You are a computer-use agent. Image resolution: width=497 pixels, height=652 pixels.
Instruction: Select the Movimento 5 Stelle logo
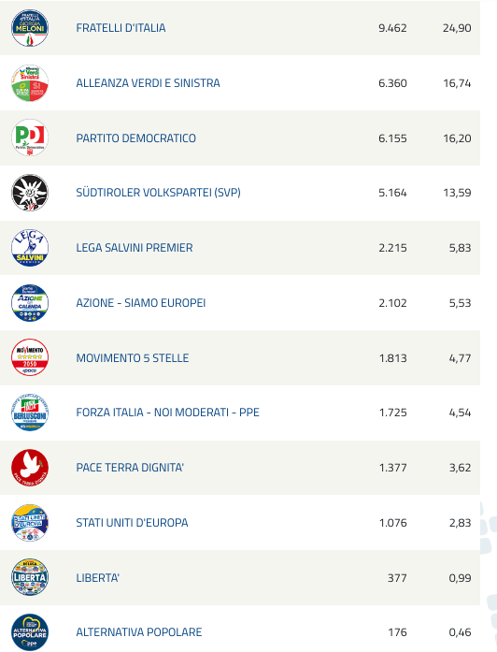tap(30, 357)
